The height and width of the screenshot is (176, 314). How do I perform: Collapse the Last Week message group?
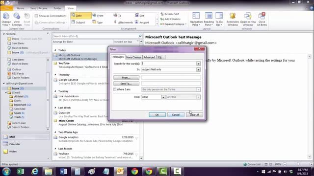(x=55, y=108)
